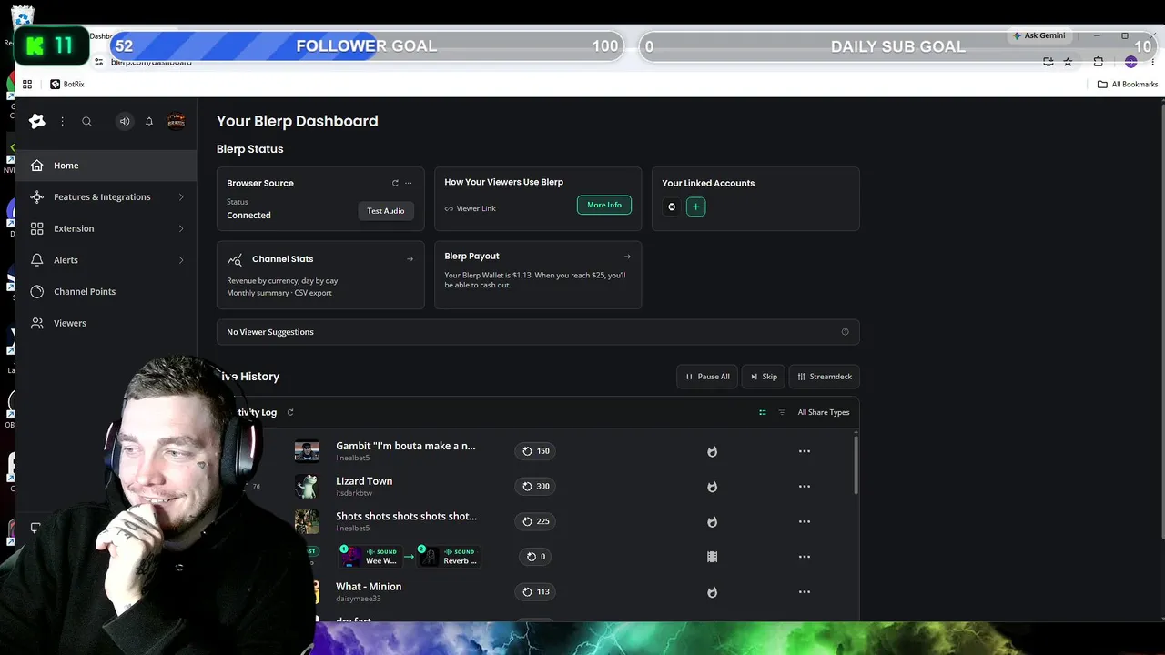The image size is (1165, 655).
Task: Open the Streamdeck button
Action: coord(825,377)
